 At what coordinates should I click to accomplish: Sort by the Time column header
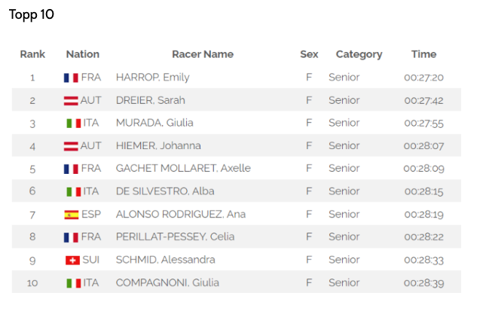tap(423, 54)
